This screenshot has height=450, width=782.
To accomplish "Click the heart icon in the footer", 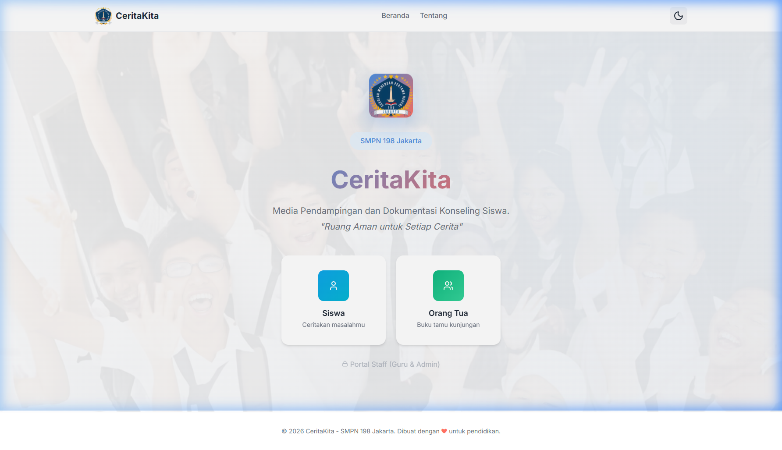I will click(444, 431).
